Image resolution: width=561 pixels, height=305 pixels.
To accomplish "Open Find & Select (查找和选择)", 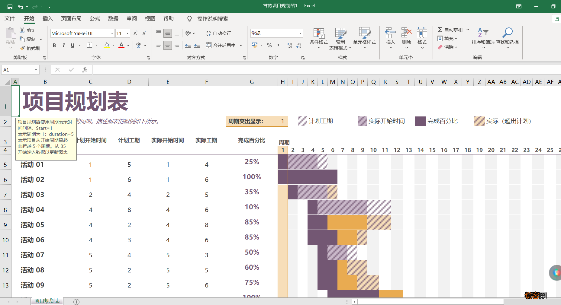I will point(508,38).
